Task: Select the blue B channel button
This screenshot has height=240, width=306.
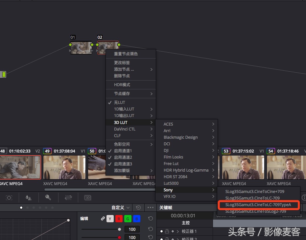Action: pos(137,219)
